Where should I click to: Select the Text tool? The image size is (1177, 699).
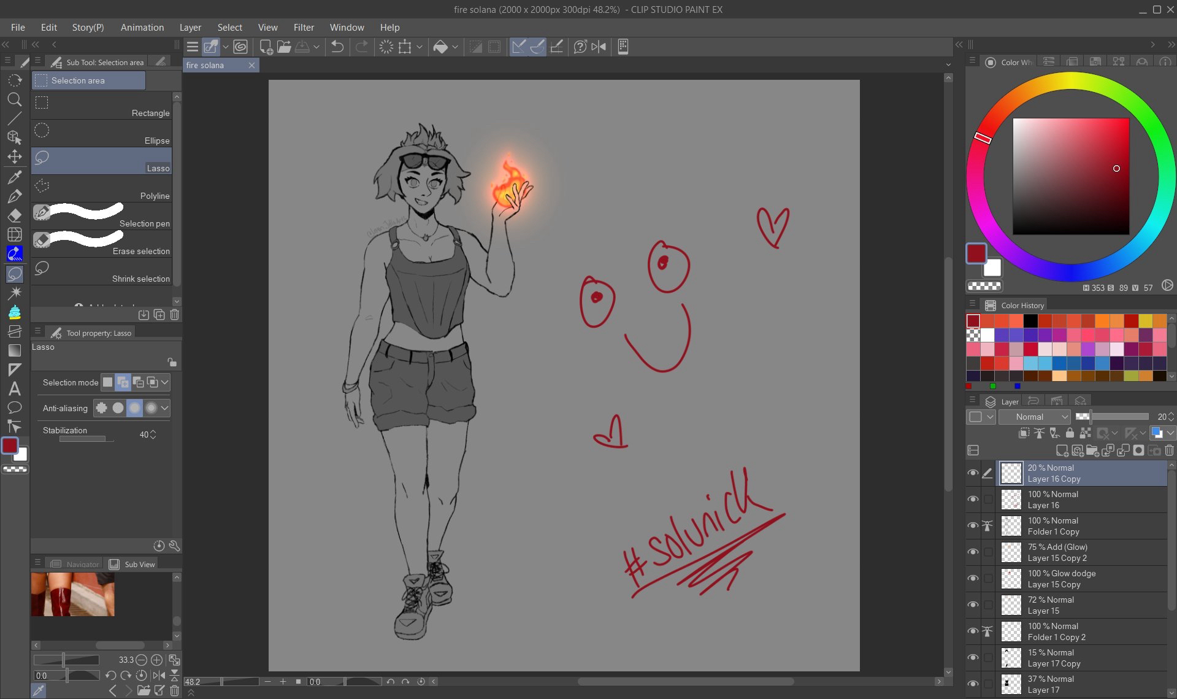point(14,389)
